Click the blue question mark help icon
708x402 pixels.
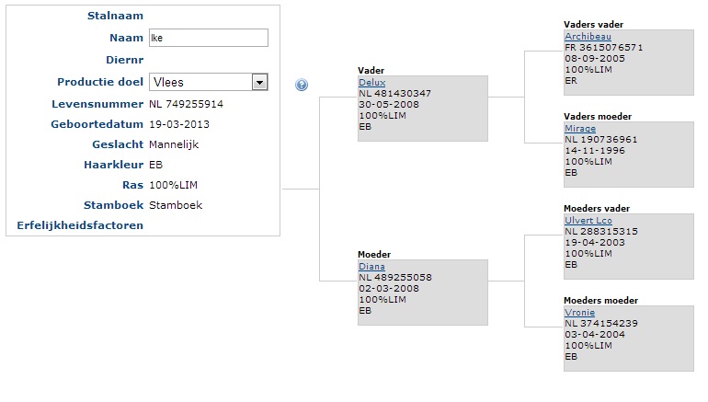(302, 85)
